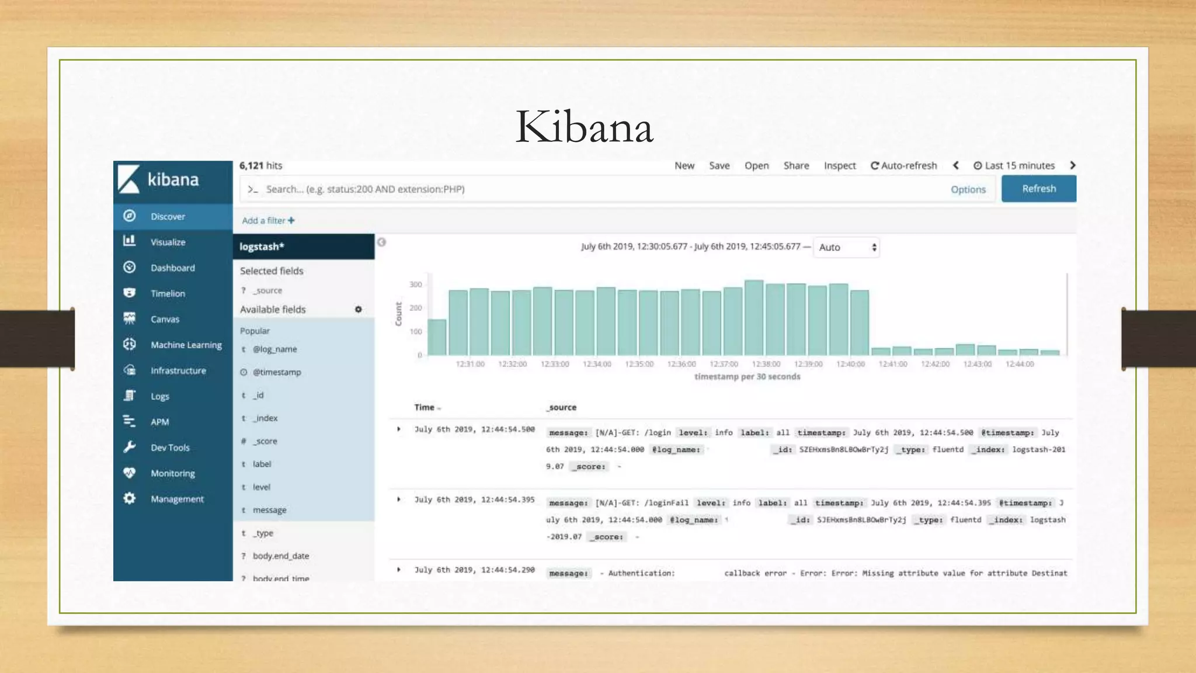Select the Dashboard menu label
Image resolution: width=1196 pixels, height=673 pixels.
click(x=173, y=268)
